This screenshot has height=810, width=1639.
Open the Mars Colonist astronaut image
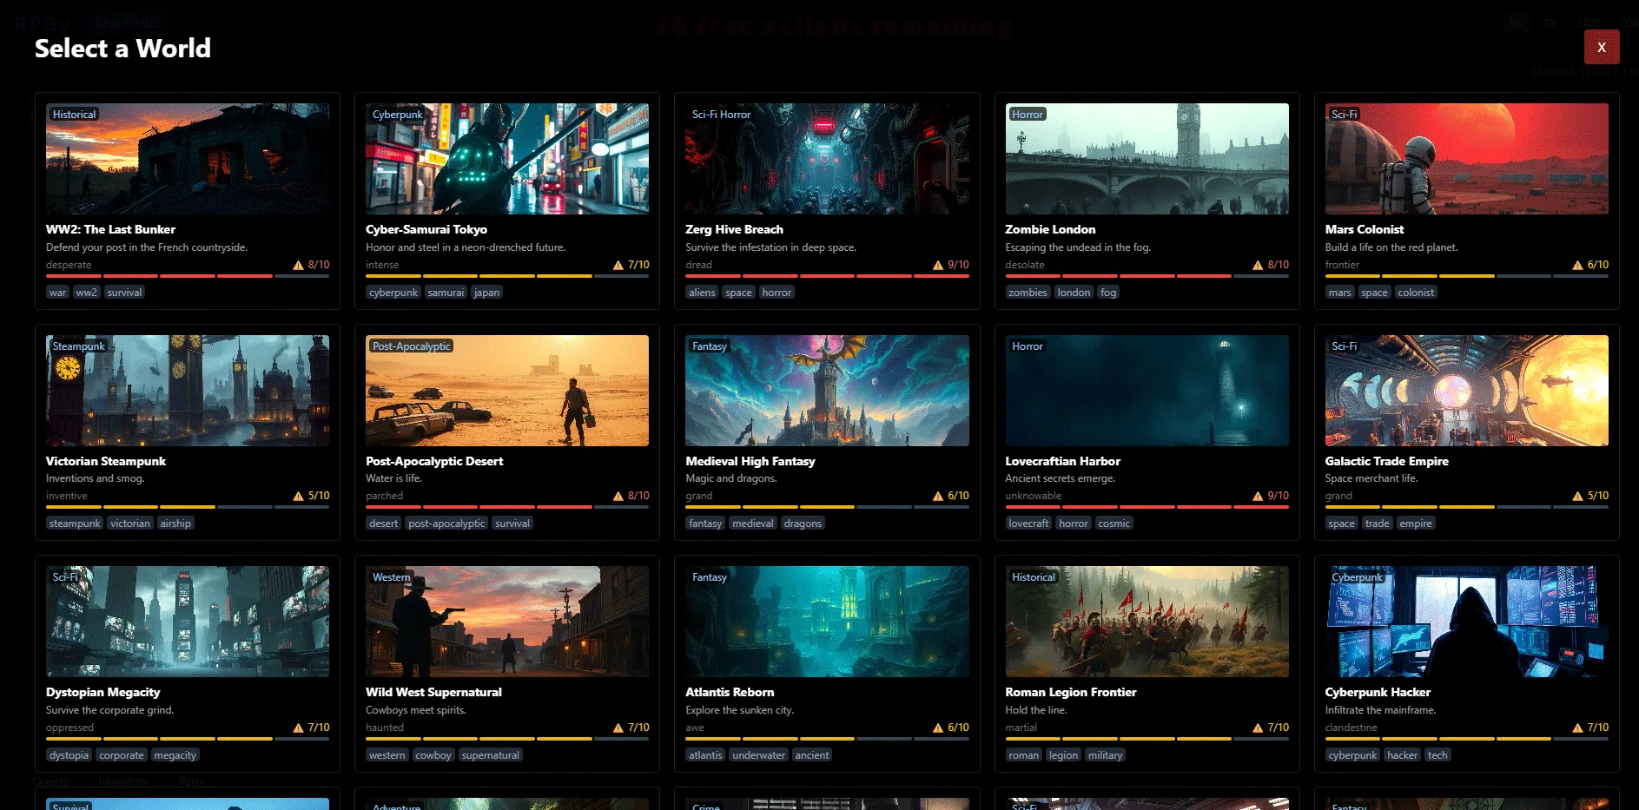click(1466, 159)
